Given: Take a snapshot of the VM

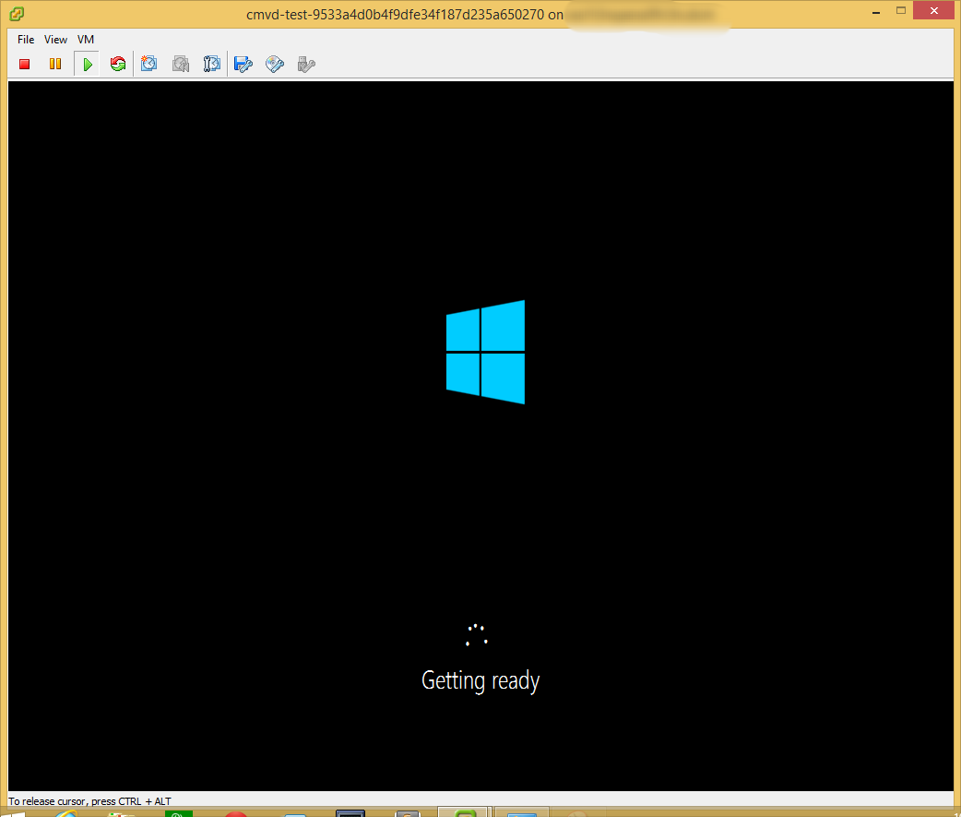Looking at the screenshot, I should tap(149, 64).
